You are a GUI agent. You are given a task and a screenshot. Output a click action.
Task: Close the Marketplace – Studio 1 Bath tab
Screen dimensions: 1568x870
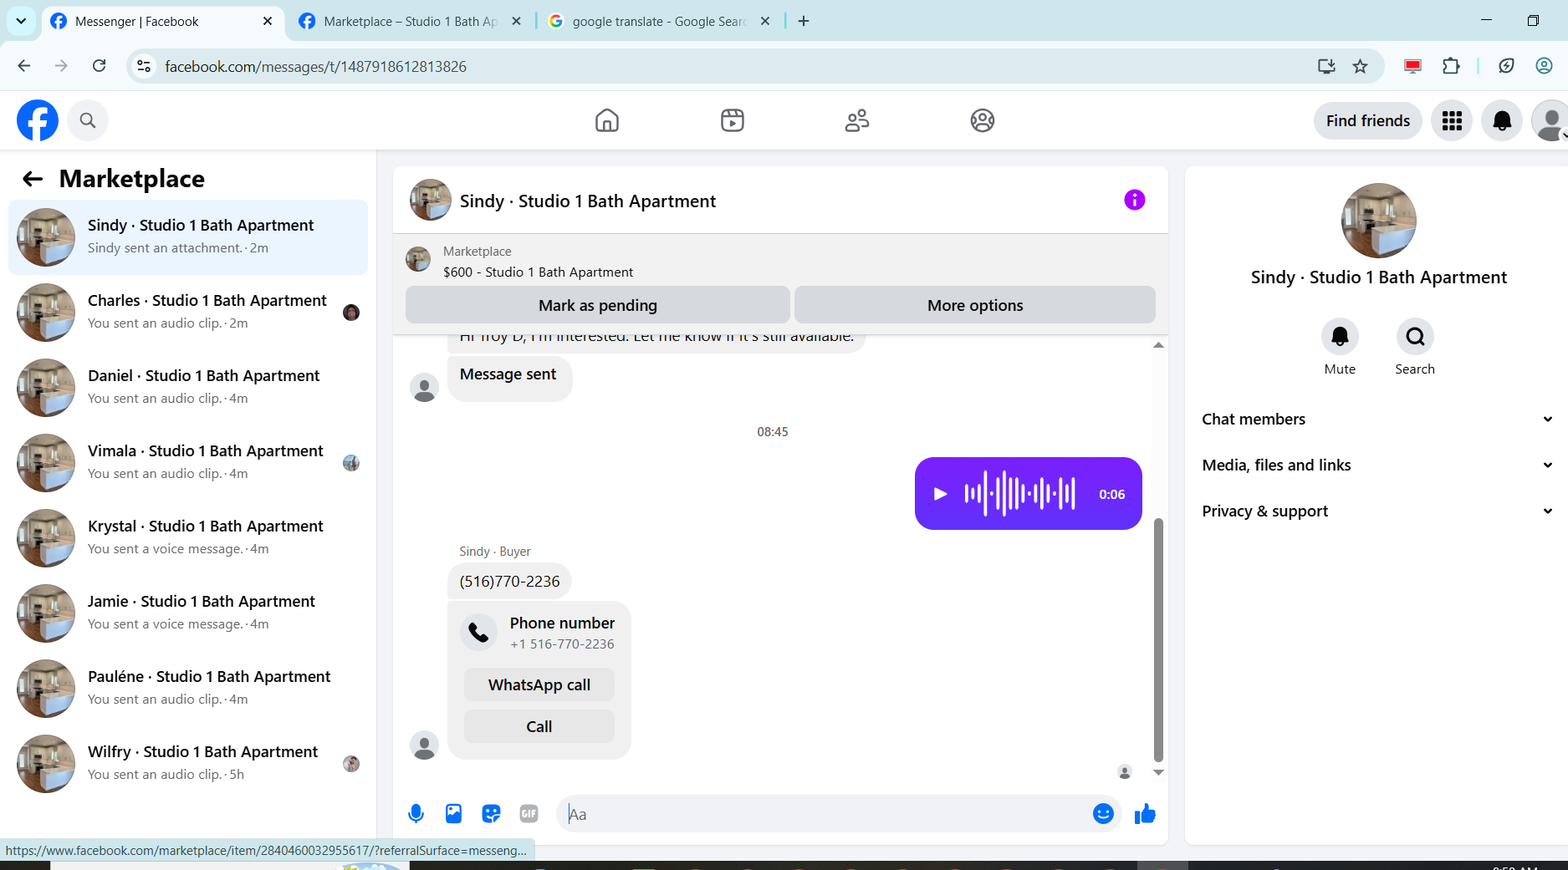coord(517,21)
